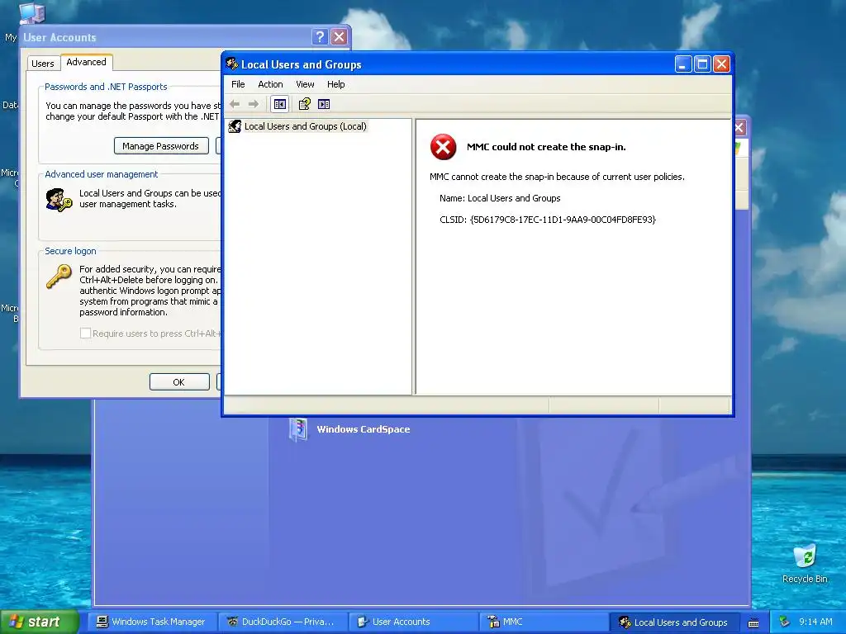Click Local Users and Groups taskbar button
The height and width of the screenshot is (634, 846).
[675, 622]
